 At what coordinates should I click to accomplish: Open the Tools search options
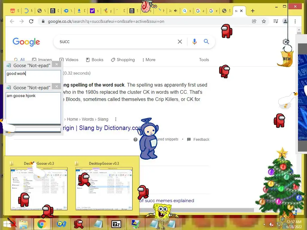click(204, 60)
